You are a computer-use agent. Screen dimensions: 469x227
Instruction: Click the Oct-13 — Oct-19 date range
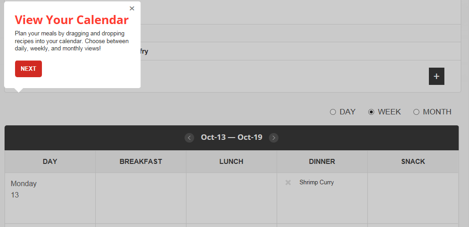coord(232,138)
